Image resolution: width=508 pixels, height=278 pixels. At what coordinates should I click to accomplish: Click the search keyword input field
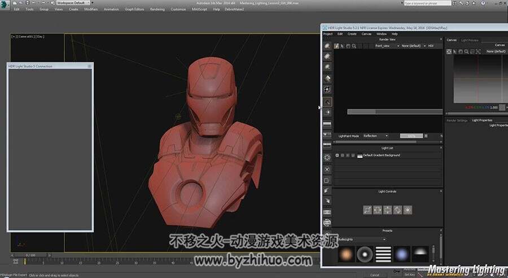tap(427, 3)
